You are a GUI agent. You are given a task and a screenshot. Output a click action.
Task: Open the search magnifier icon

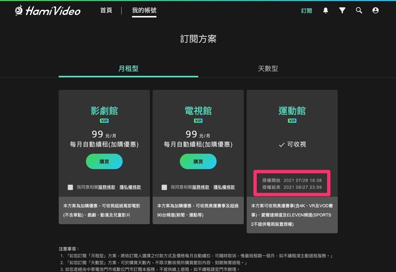pos(359,11)
